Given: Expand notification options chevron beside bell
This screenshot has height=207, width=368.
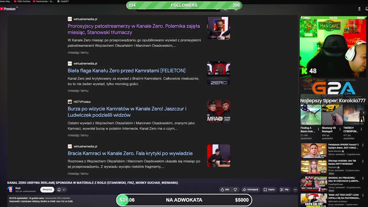Looking at the screenshot, I should [64, 189].
